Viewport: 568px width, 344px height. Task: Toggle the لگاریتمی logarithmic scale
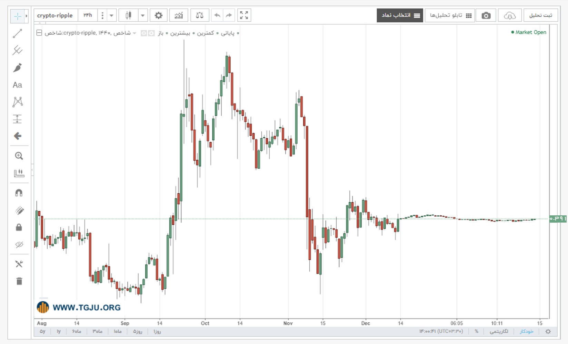pos(499,332)
